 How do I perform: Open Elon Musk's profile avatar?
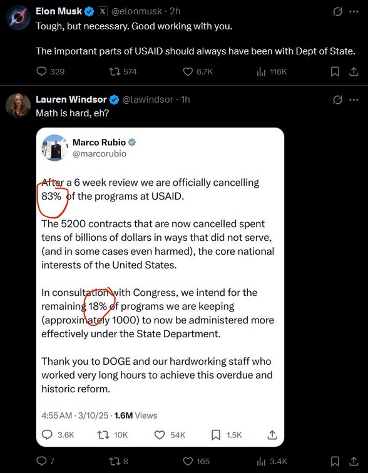[18, 18]
